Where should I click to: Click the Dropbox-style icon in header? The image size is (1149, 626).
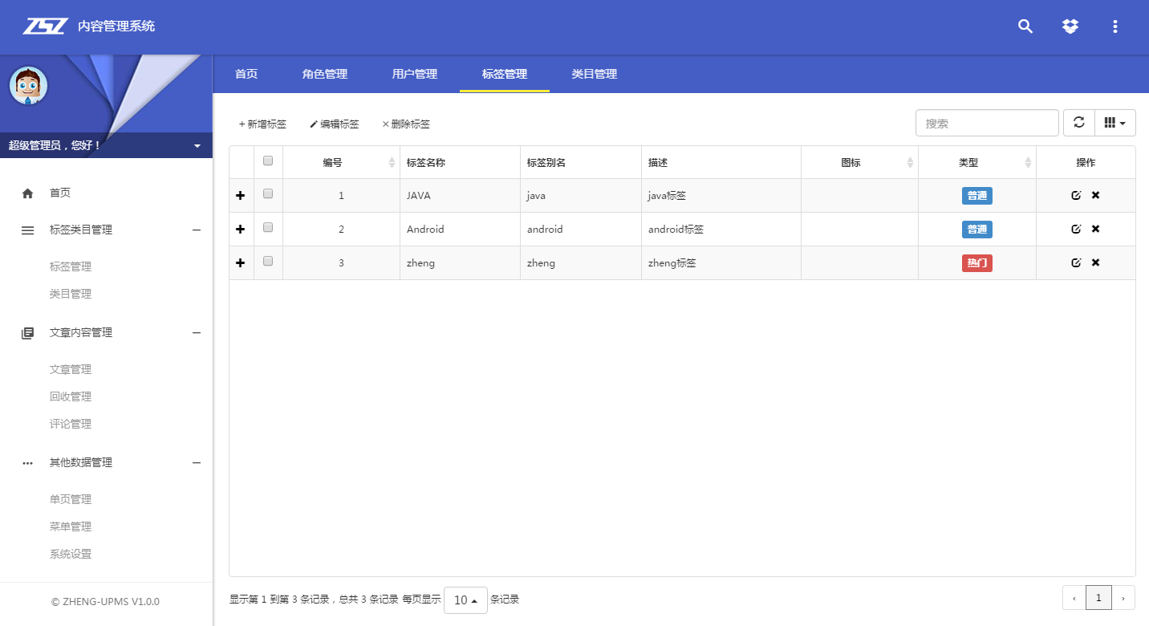point(1070,26)
